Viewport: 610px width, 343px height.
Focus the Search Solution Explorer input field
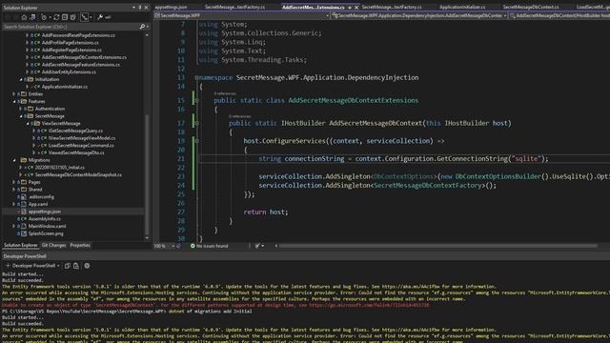tap(70, 27)
